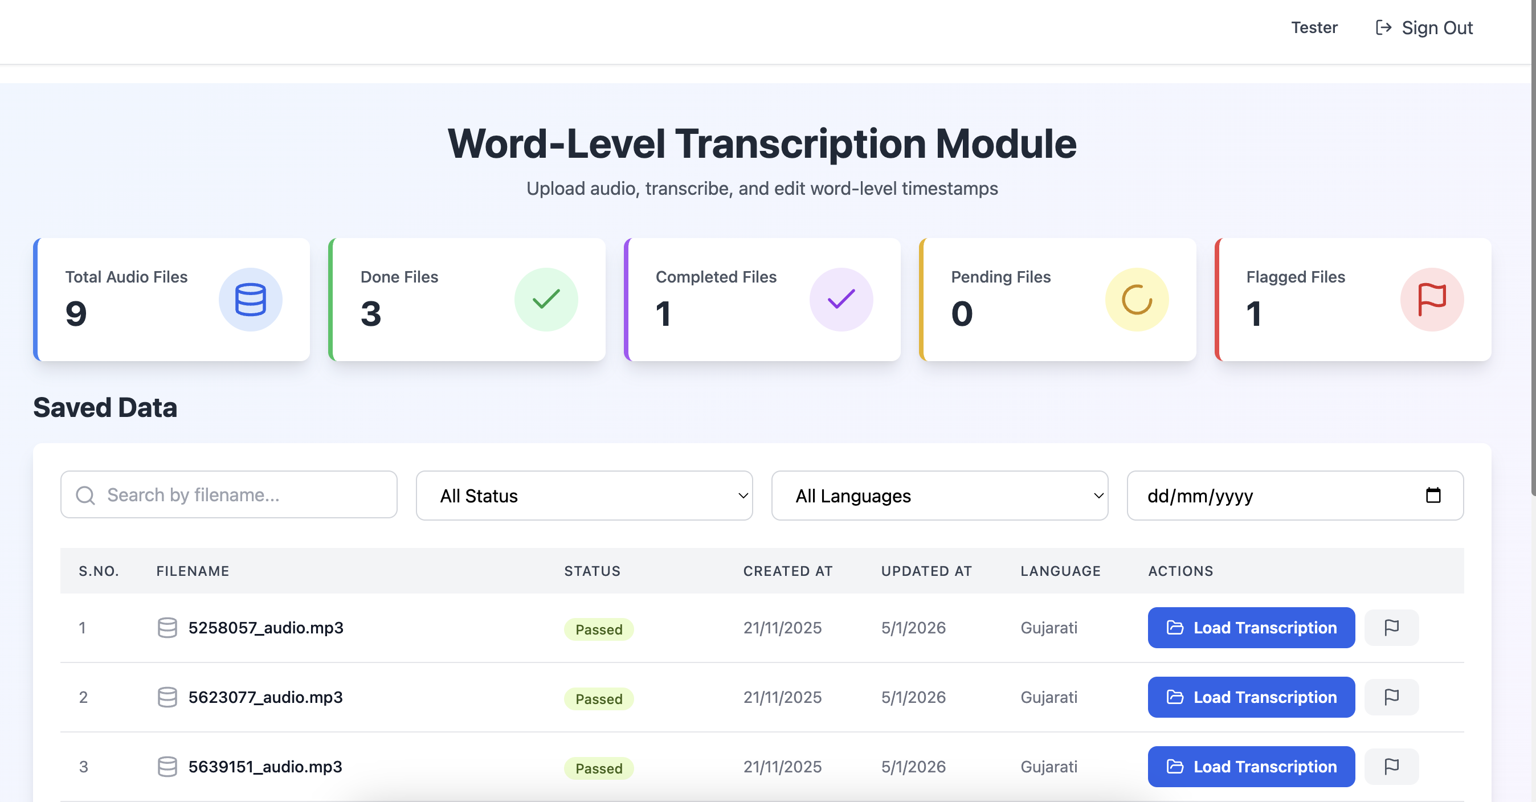This screenshot has width=1536, height=802.
Task: Click the search magnifier icon in the filter bar
Action: pyautogui.click(x=85, y=495)
